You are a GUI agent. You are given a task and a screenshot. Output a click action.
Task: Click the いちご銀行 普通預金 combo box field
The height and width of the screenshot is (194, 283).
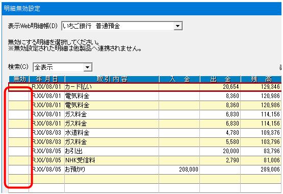point(122,26)
